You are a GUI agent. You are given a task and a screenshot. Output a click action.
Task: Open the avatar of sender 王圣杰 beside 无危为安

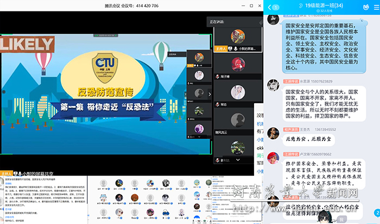click(273, 133)
